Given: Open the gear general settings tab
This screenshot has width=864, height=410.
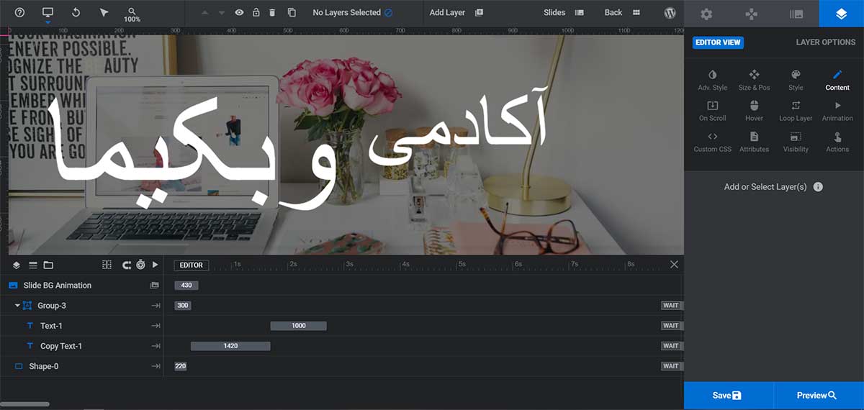Looking at the screenshot, I should point(706,14).
